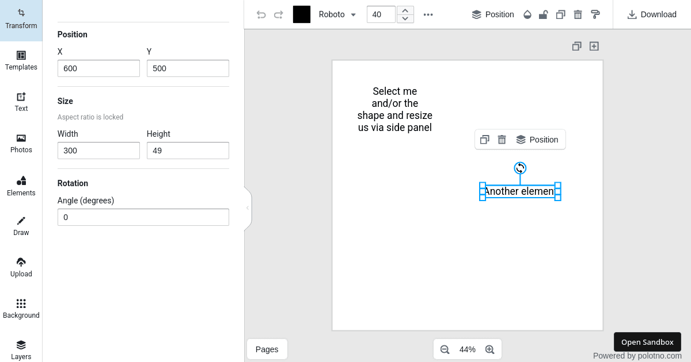Follow the Powered by polotno.com link
Viewport: 691px width, 362px height.
pyautogui.click(x=637, y=356)
